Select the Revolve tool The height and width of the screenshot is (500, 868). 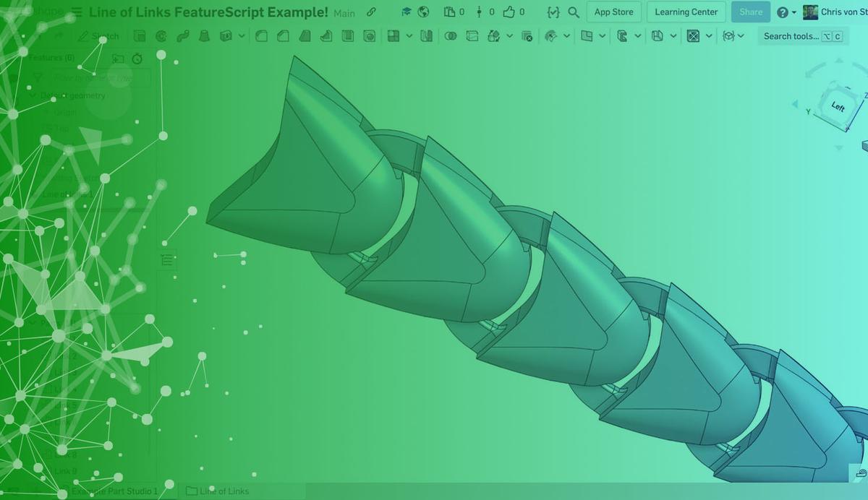(x=161, y=36)
